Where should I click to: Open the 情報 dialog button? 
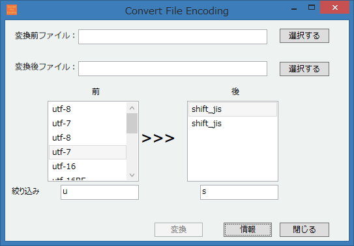248,230
